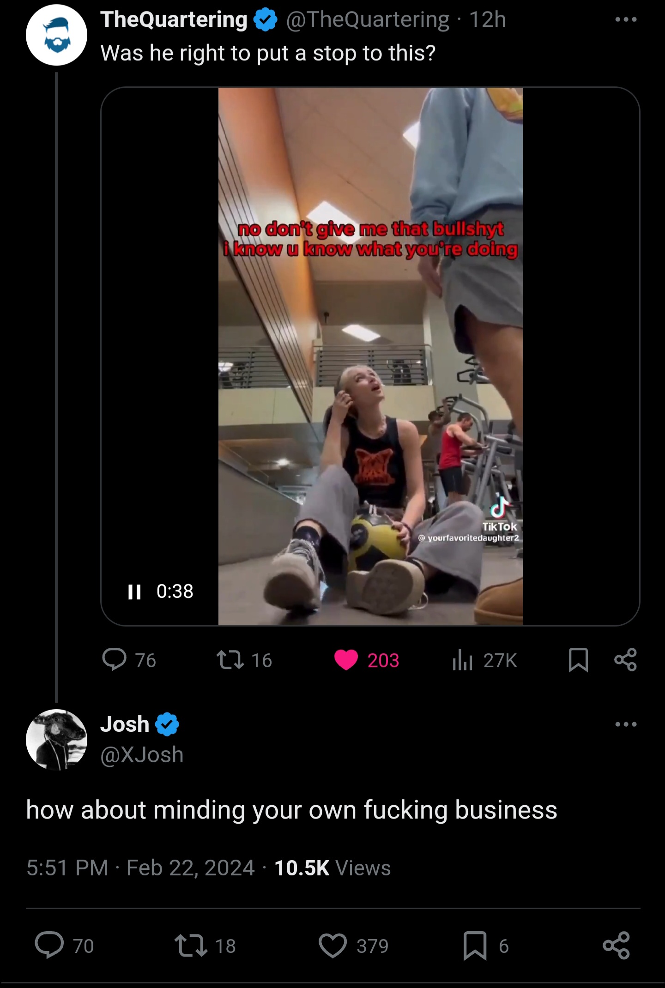Image resolution: width=665 pixels, height=988 pixels.
Task: Open Josh's profile picture
Action: coord(56,740)
